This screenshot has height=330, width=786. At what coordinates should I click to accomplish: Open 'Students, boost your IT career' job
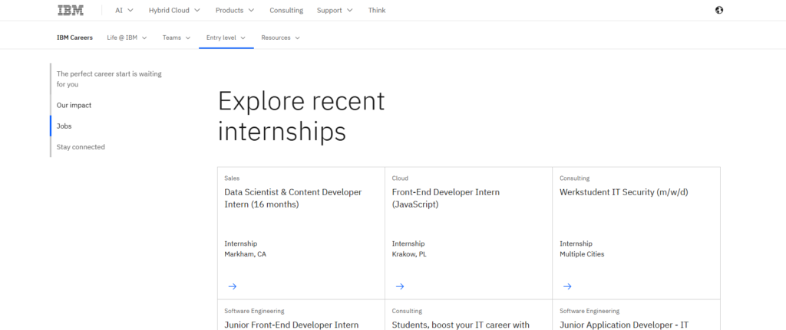coord(461,325)
